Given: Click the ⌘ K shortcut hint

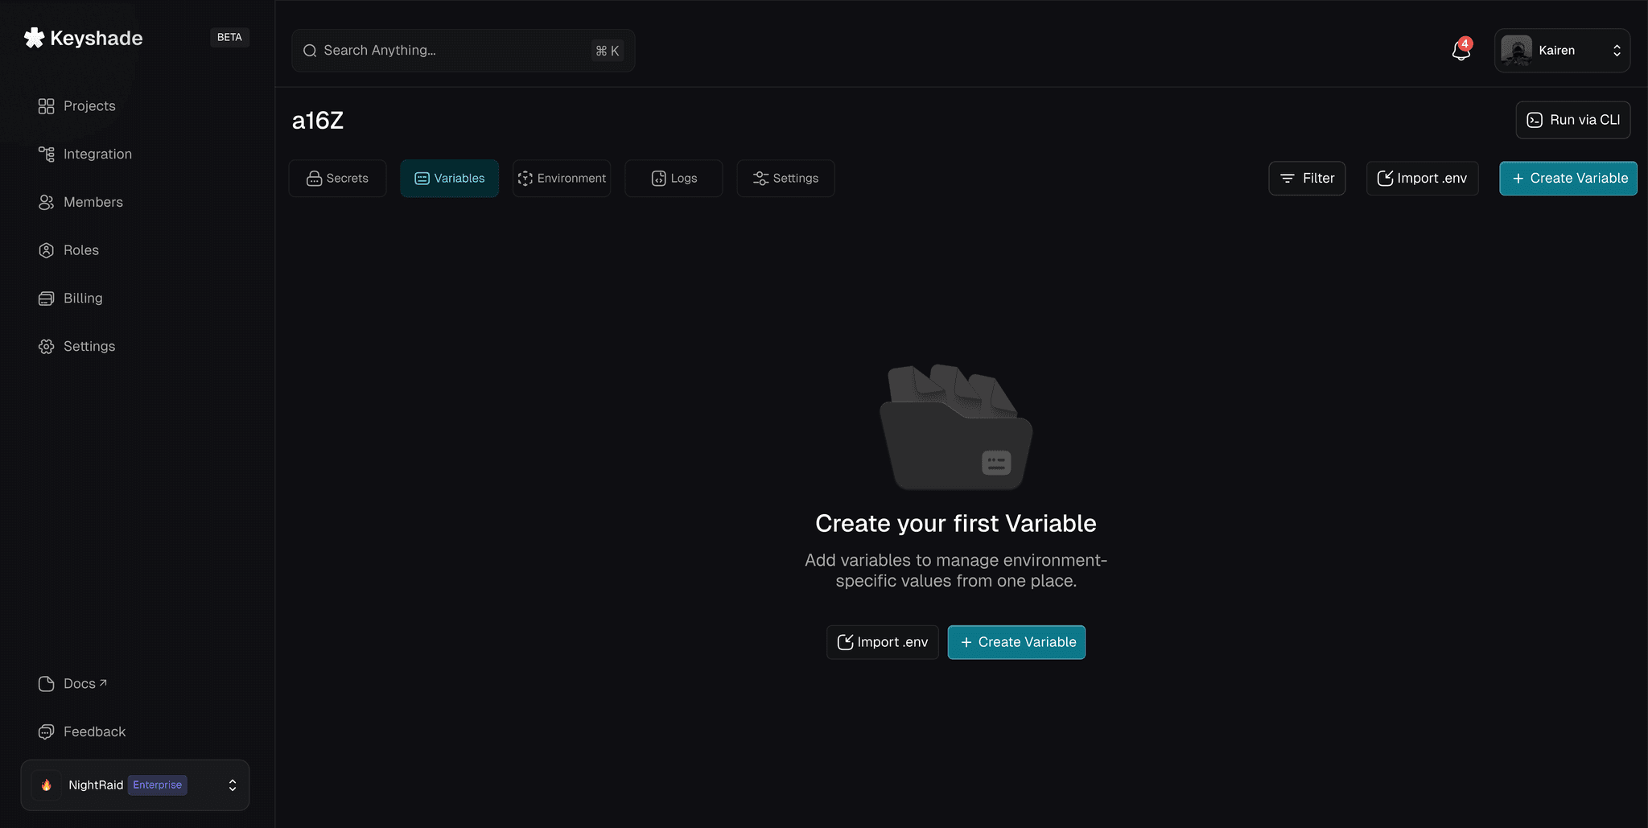Looking at the screenshot, I should 607,51.
